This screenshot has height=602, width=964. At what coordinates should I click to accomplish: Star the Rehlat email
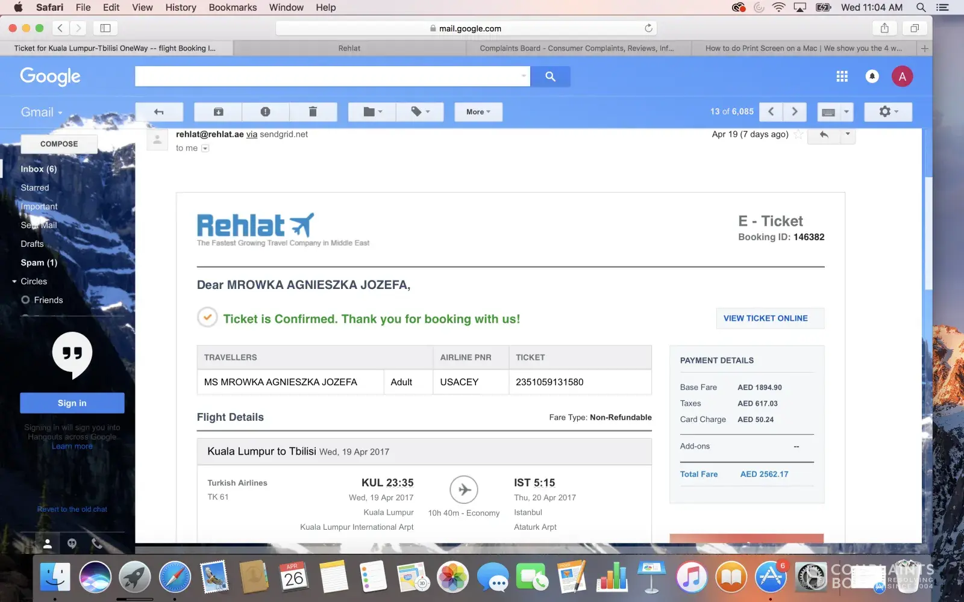(x=798, y=134)
